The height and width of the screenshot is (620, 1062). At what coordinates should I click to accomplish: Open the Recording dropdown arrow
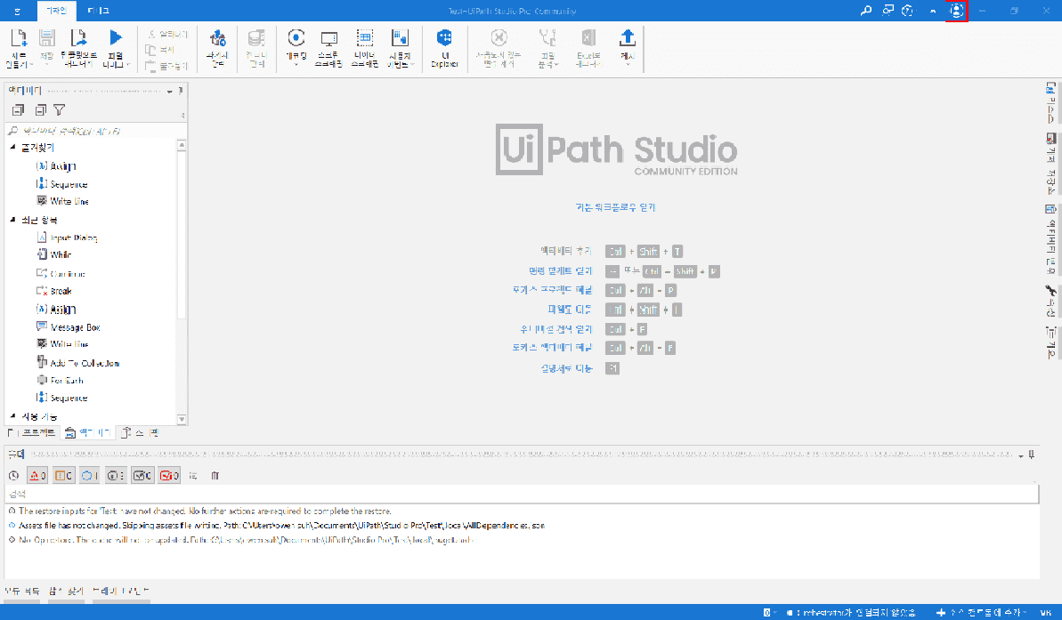[x=296, y=66]
